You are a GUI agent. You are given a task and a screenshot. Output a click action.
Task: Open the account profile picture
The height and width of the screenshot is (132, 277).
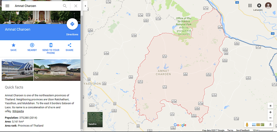coord(268,5)
